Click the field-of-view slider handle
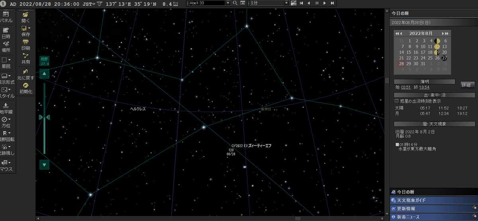 pyautogui.click(x=44, y=117)
